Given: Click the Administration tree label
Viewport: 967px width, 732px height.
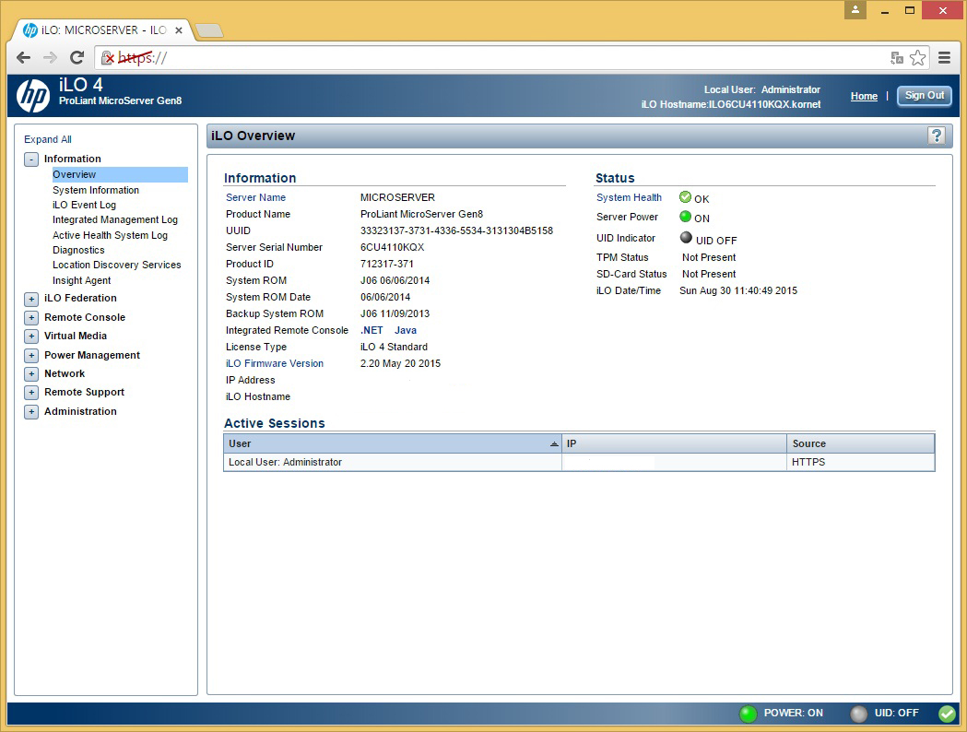Looking at the screenshot, I should [80, 411].
